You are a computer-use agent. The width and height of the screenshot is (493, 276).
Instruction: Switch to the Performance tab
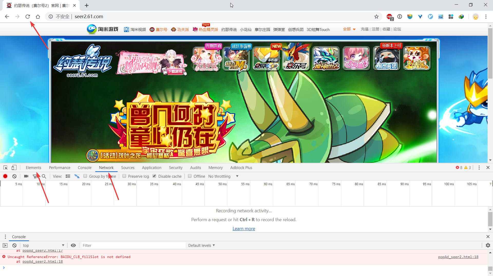pyautogui.click(x=60, y=167)
